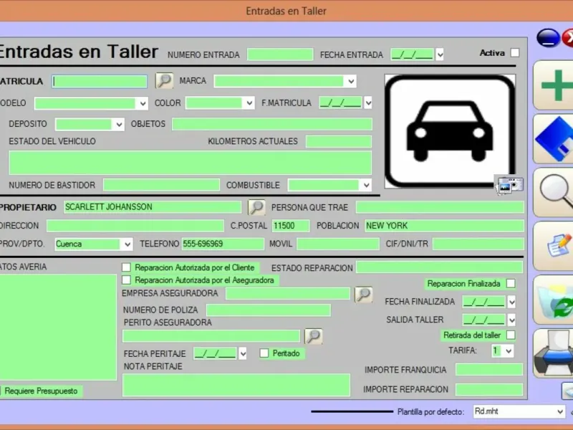Click the IMPORTE FRANQUICIA field
This screenshot has width=573, height=430.
[489, 370]
